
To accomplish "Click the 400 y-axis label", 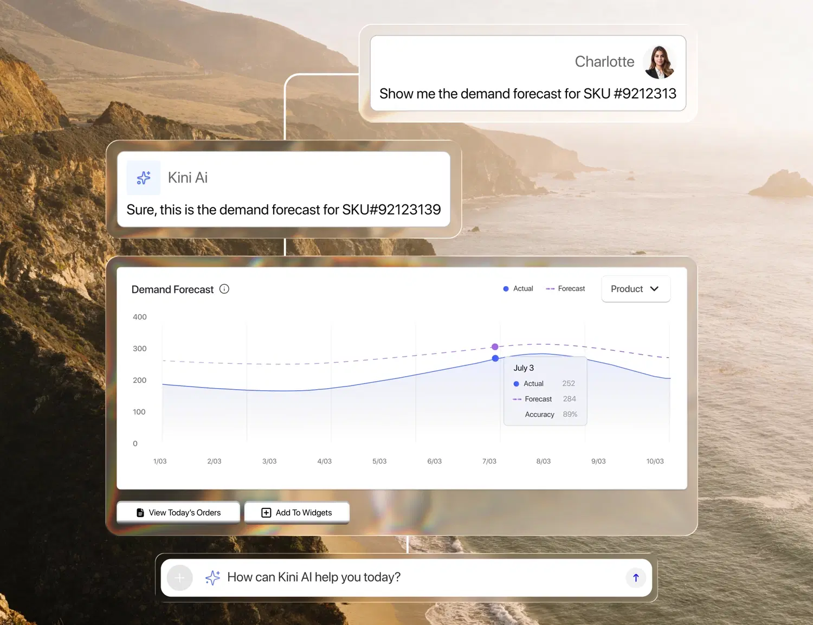I will 140,317.
